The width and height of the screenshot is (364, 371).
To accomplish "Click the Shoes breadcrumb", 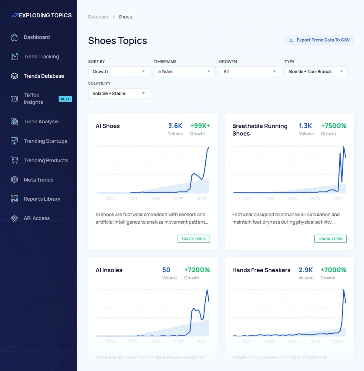I will click(125, 17).
